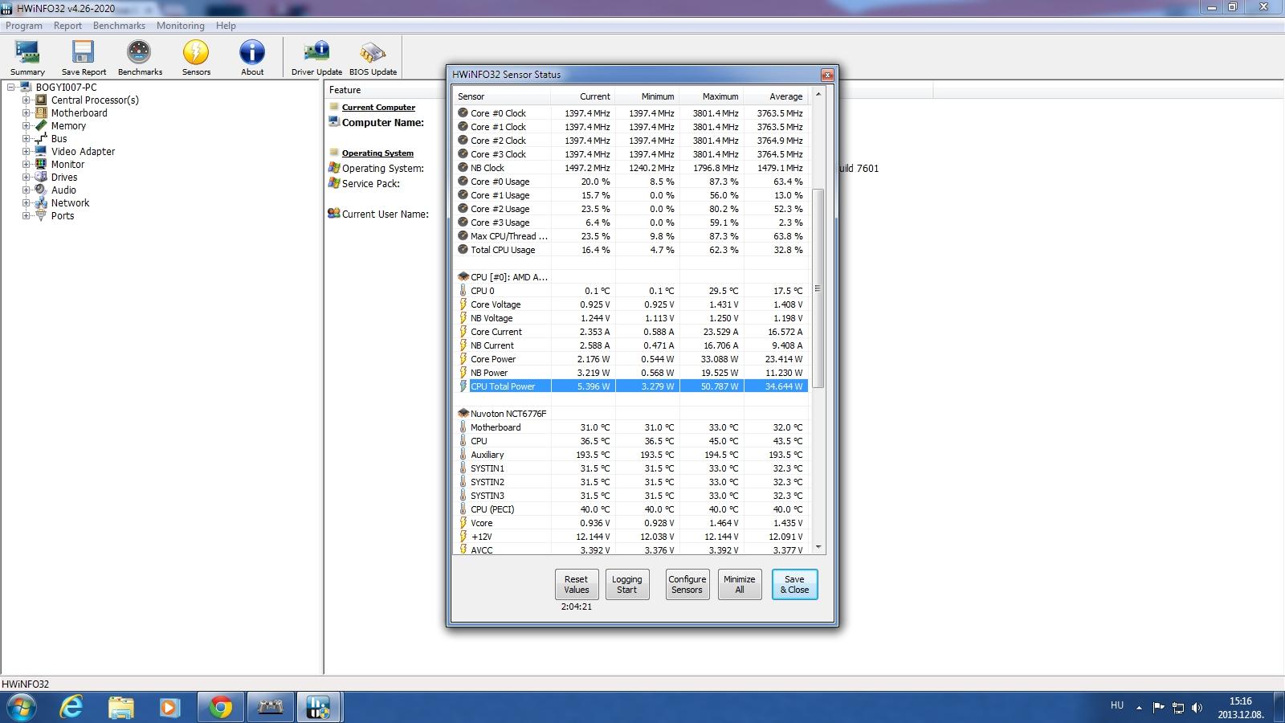1285x723 pixels.
Task: Click the Average column header
Action: 776,96
